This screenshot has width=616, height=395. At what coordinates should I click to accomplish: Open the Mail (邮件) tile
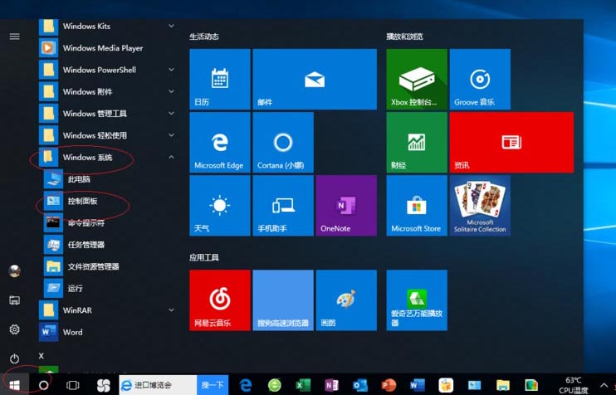click(x=315, y=79)
